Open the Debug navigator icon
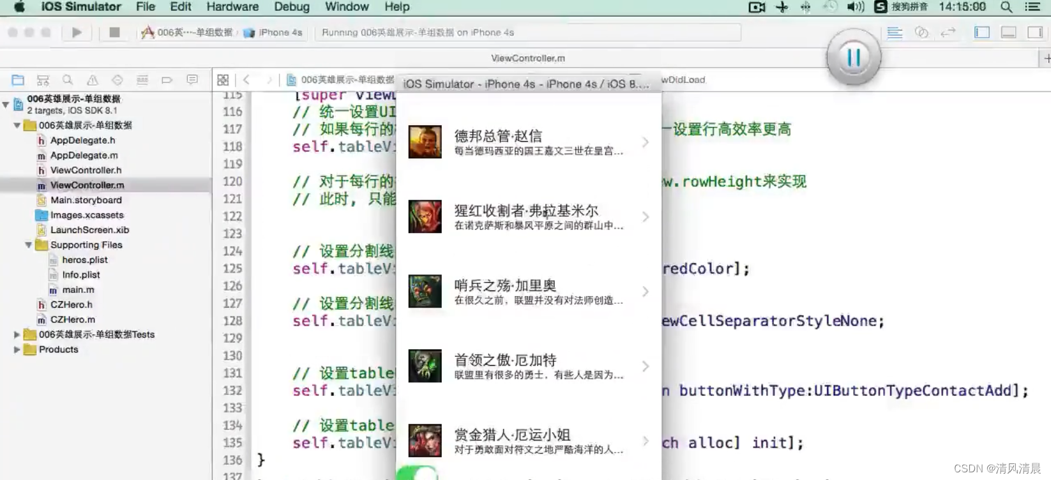This screenshot has width=1051, height=480. point(142,80)
